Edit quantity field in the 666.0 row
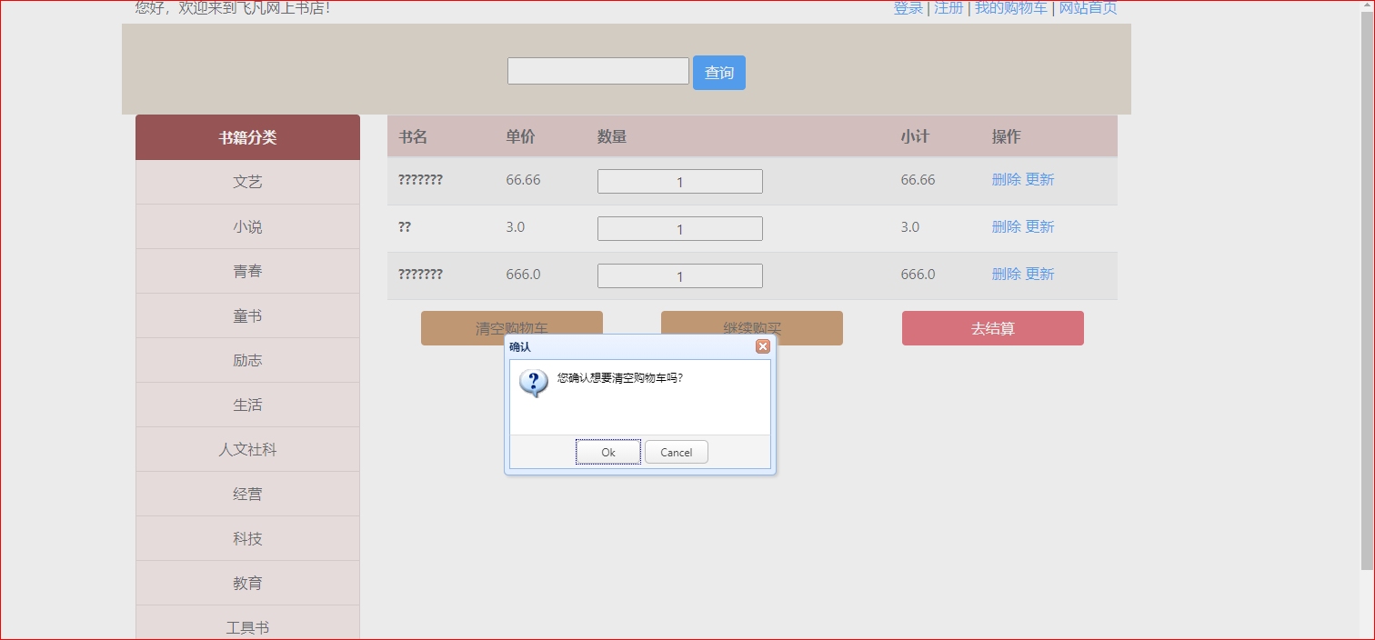 (x=680, y=276)
